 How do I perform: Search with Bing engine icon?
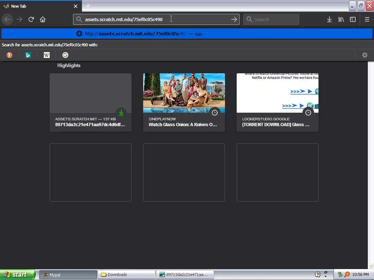[28, 55]
